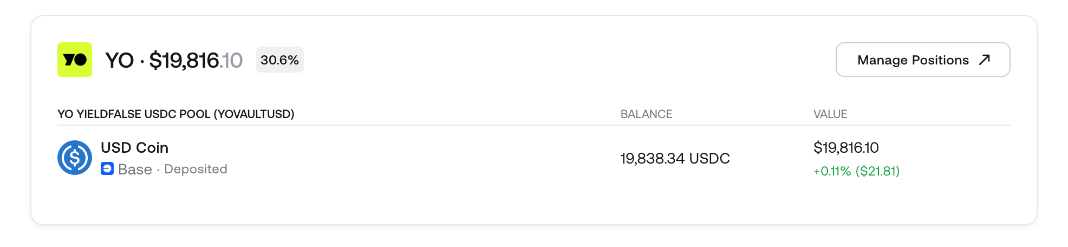Click the USD Coin token icon
Viewport: 1068px width, 247px height.
tap(75, 158)
